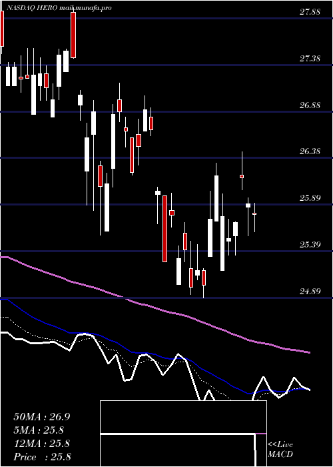Image resolution: width=333 pixels, height=467 pixels.
Task: Click the <<Live MACD label
Action: (x=280, y=450)
